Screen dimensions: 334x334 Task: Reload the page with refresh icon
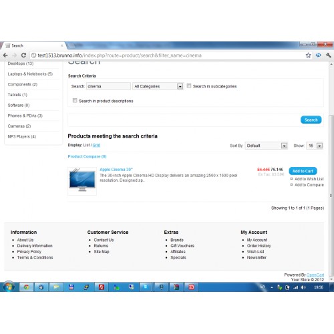click(23, 55)
